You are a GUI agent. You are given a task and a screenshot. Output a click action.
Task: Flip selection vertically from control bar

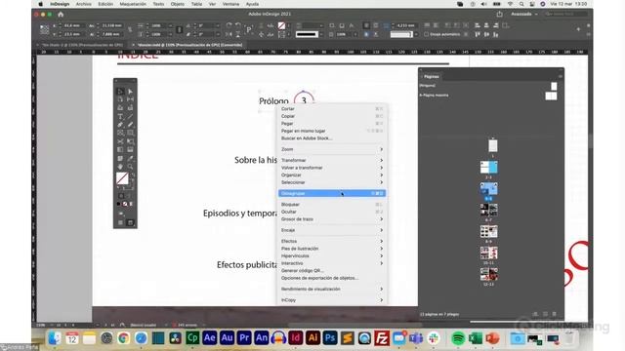click(x=238, y=35)
